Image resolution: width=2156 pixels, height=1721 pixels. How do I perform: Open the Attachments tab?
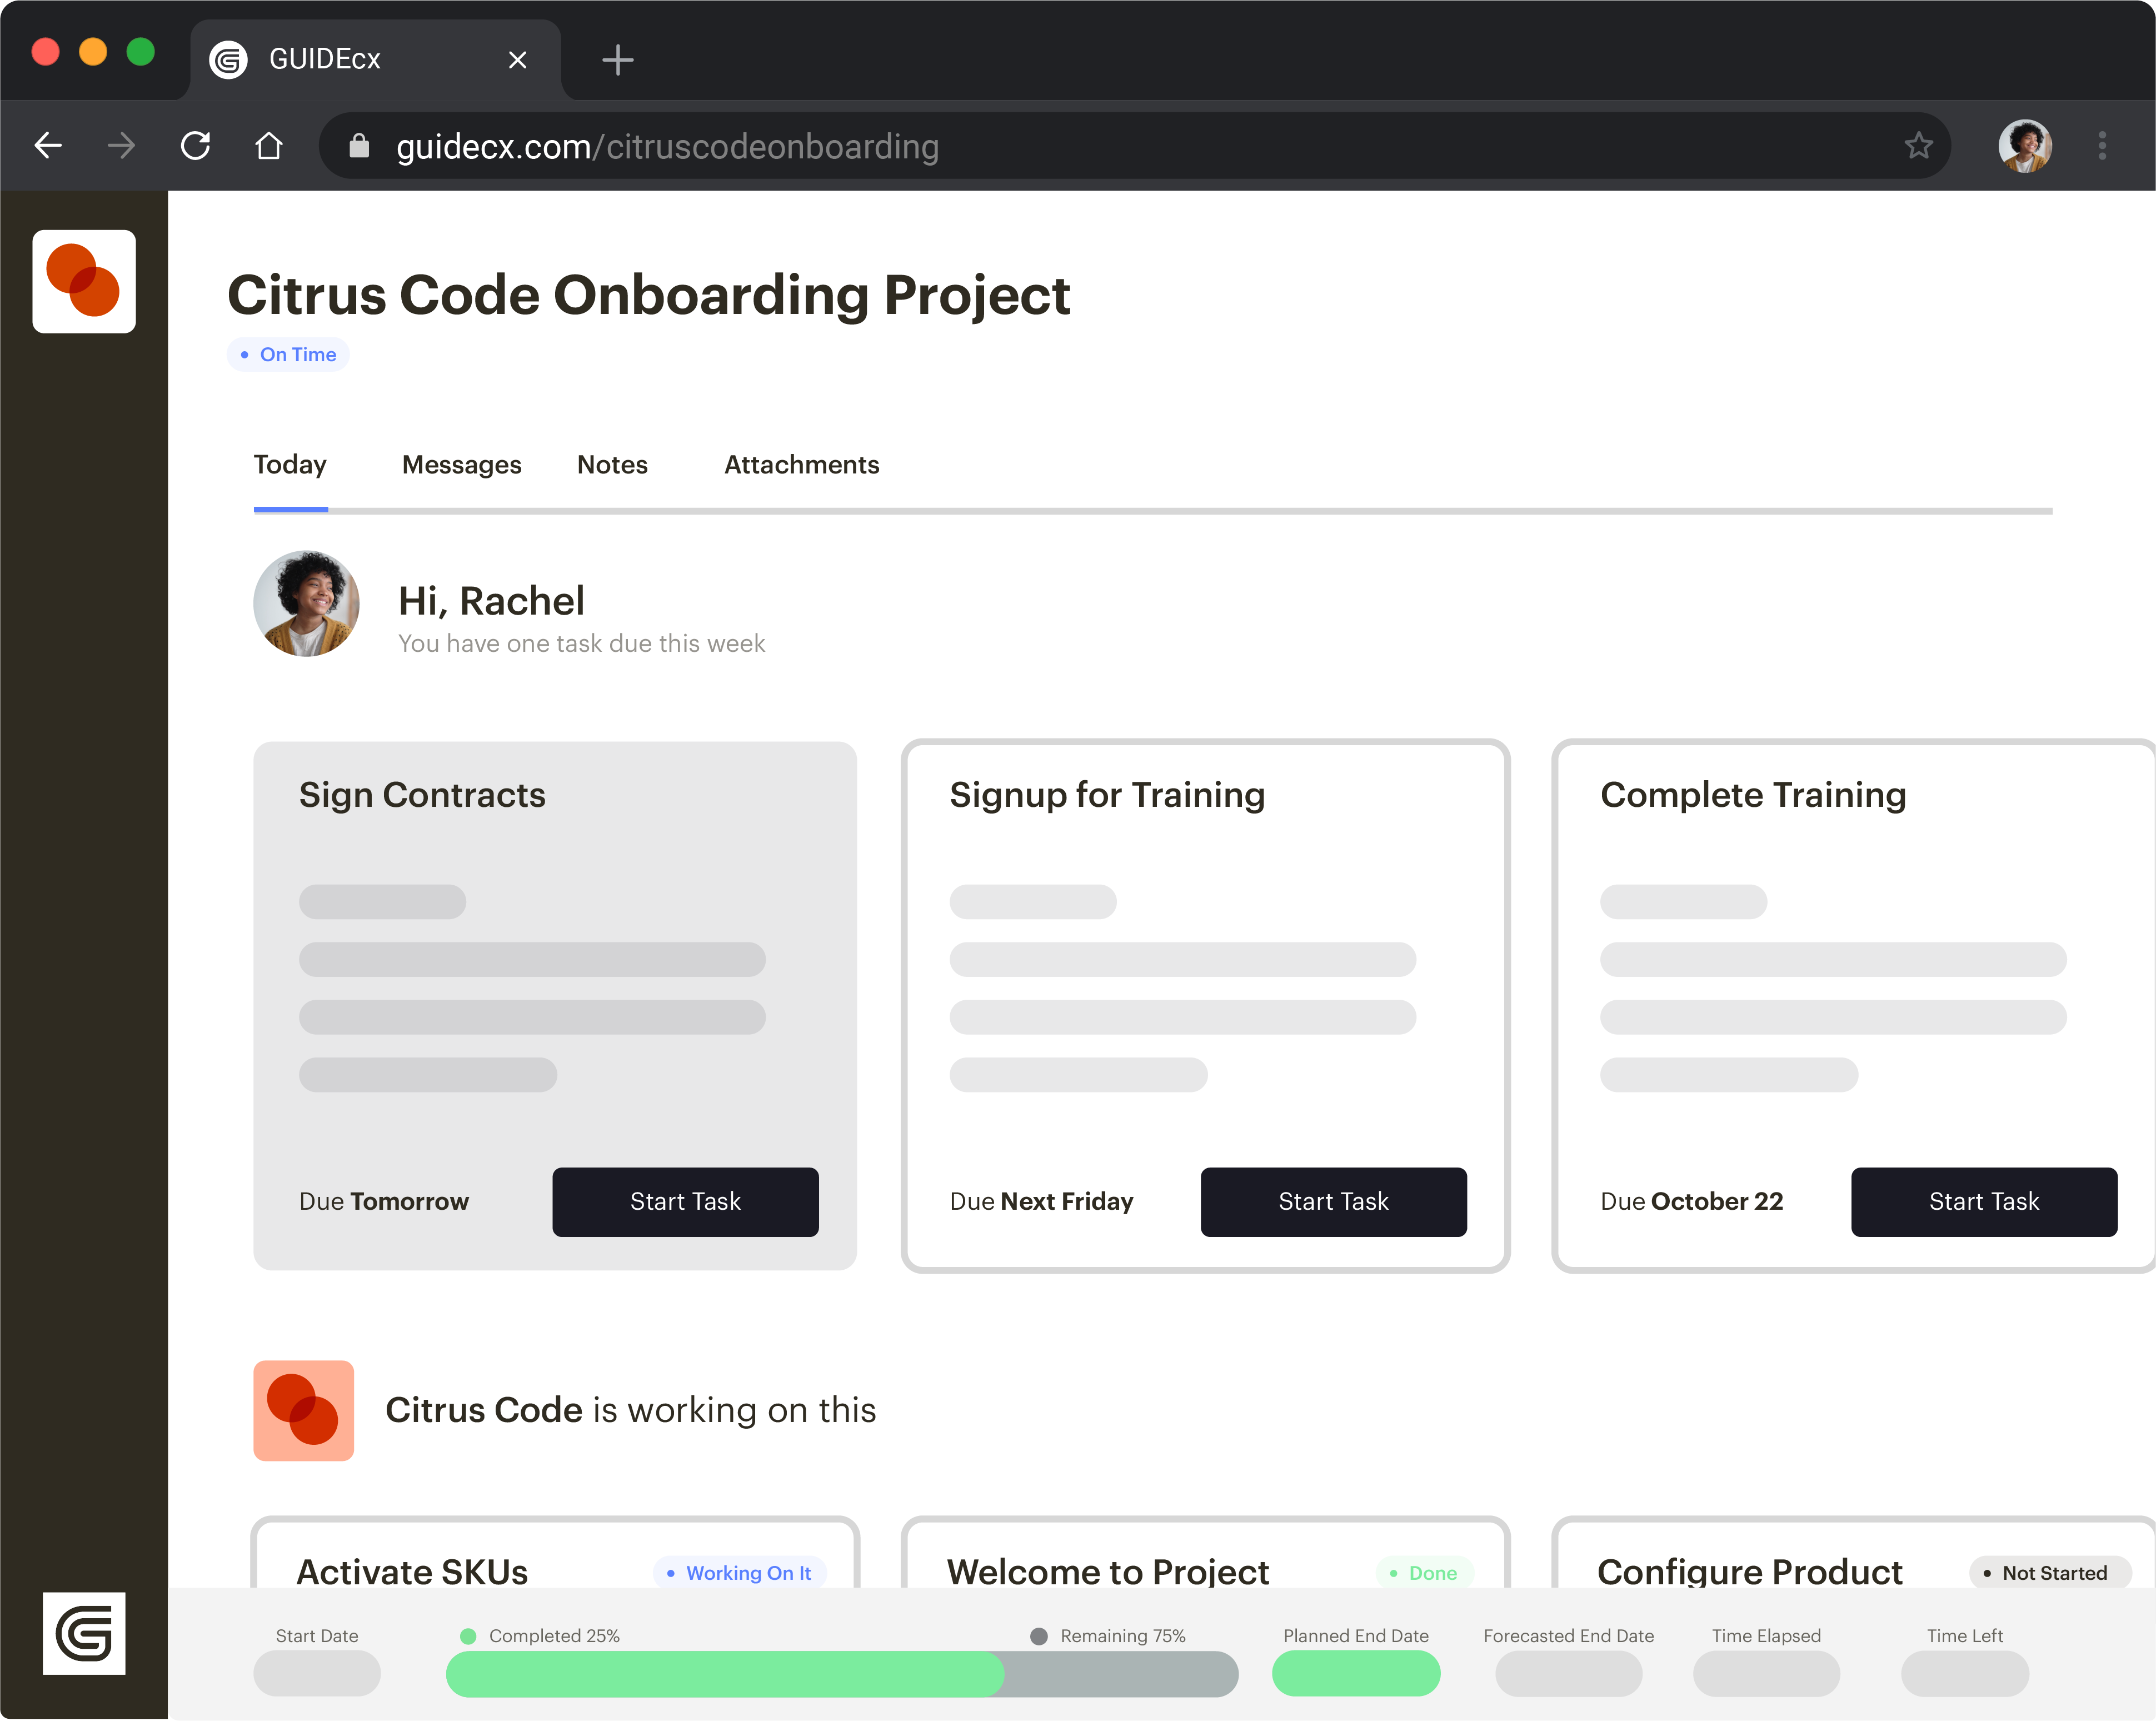(x=801, y=465)
